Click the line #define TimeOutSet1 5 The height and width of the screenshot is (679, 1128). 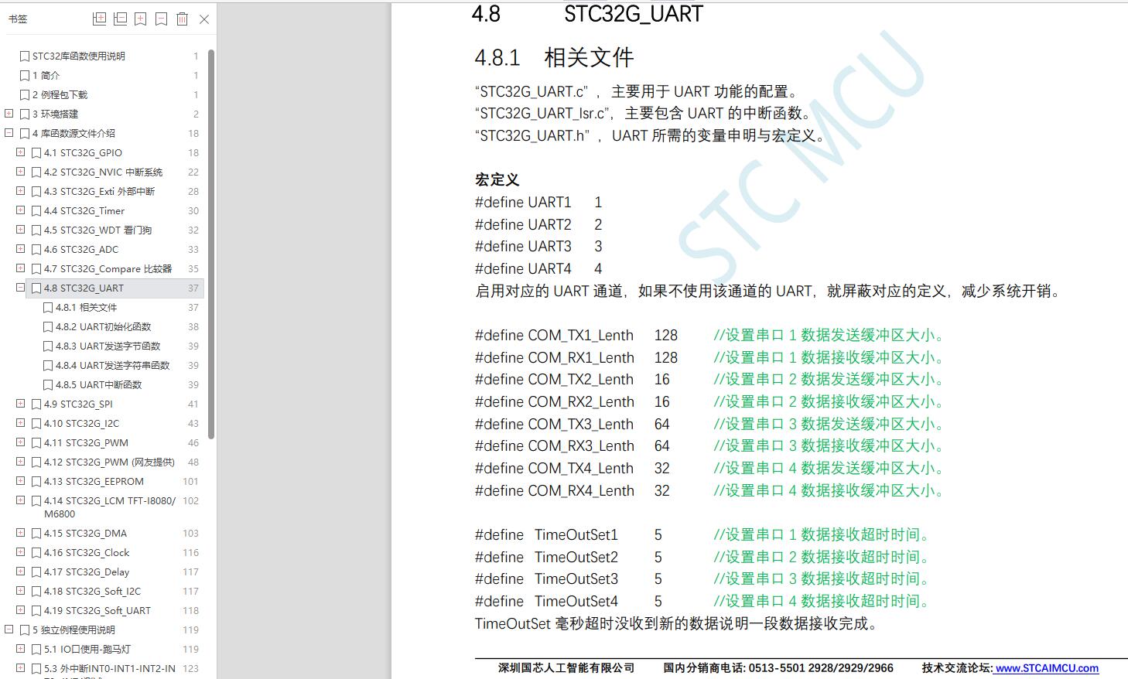click(x=568, y=535)
